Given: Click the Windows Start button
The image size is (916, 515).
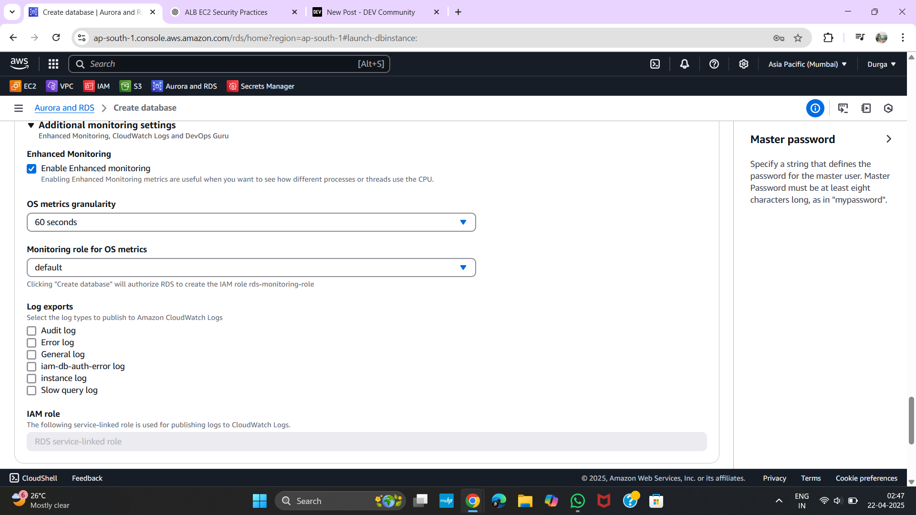Looking at the screenshot, I should pyautogui.click(x=260, y=501).
